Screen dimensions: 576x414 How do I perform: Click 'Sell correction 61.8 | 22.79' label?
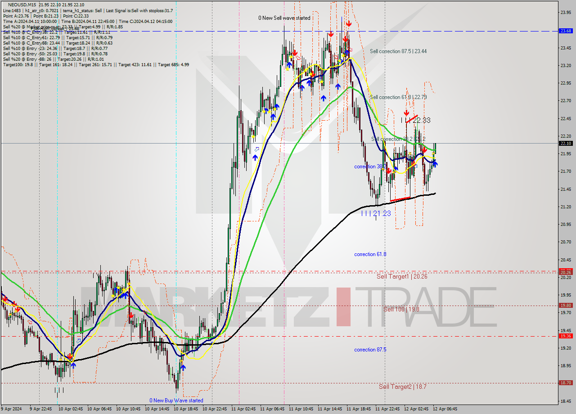click(x=398, y=97)
